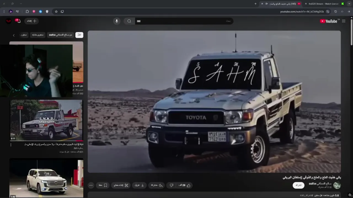The height and width of the screenshot is (198, 353).
Task: Open the browser profile avatar
Action: click(11, 12)
